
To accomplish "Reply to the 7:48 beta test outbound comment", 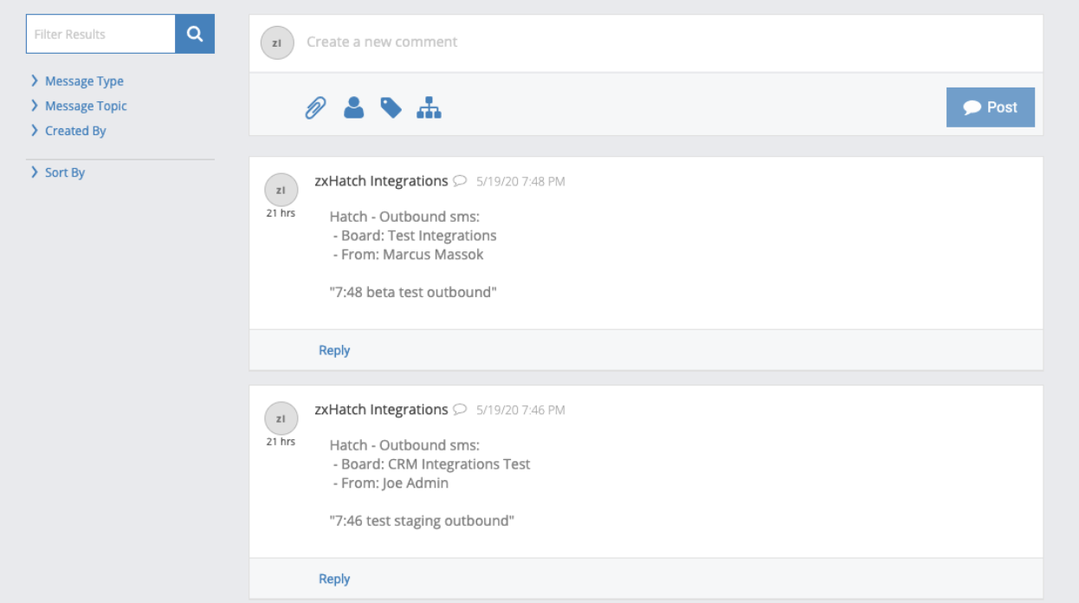I will pyautogui.click(x=333, y=350).
